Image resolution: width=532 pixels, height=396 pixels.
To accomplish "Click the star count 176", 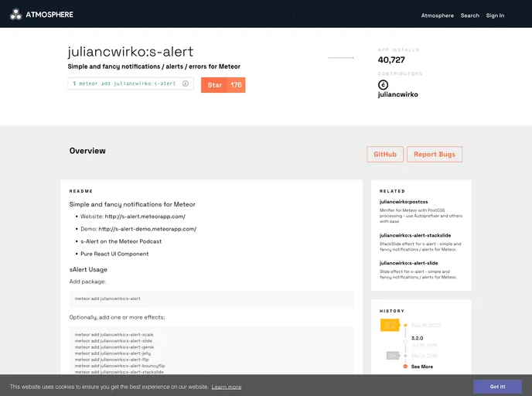I will pos(236,85).
